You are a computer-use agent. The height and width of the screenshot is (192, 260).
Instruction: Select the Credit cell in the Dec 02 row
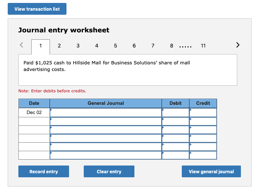tap(203, 113)
